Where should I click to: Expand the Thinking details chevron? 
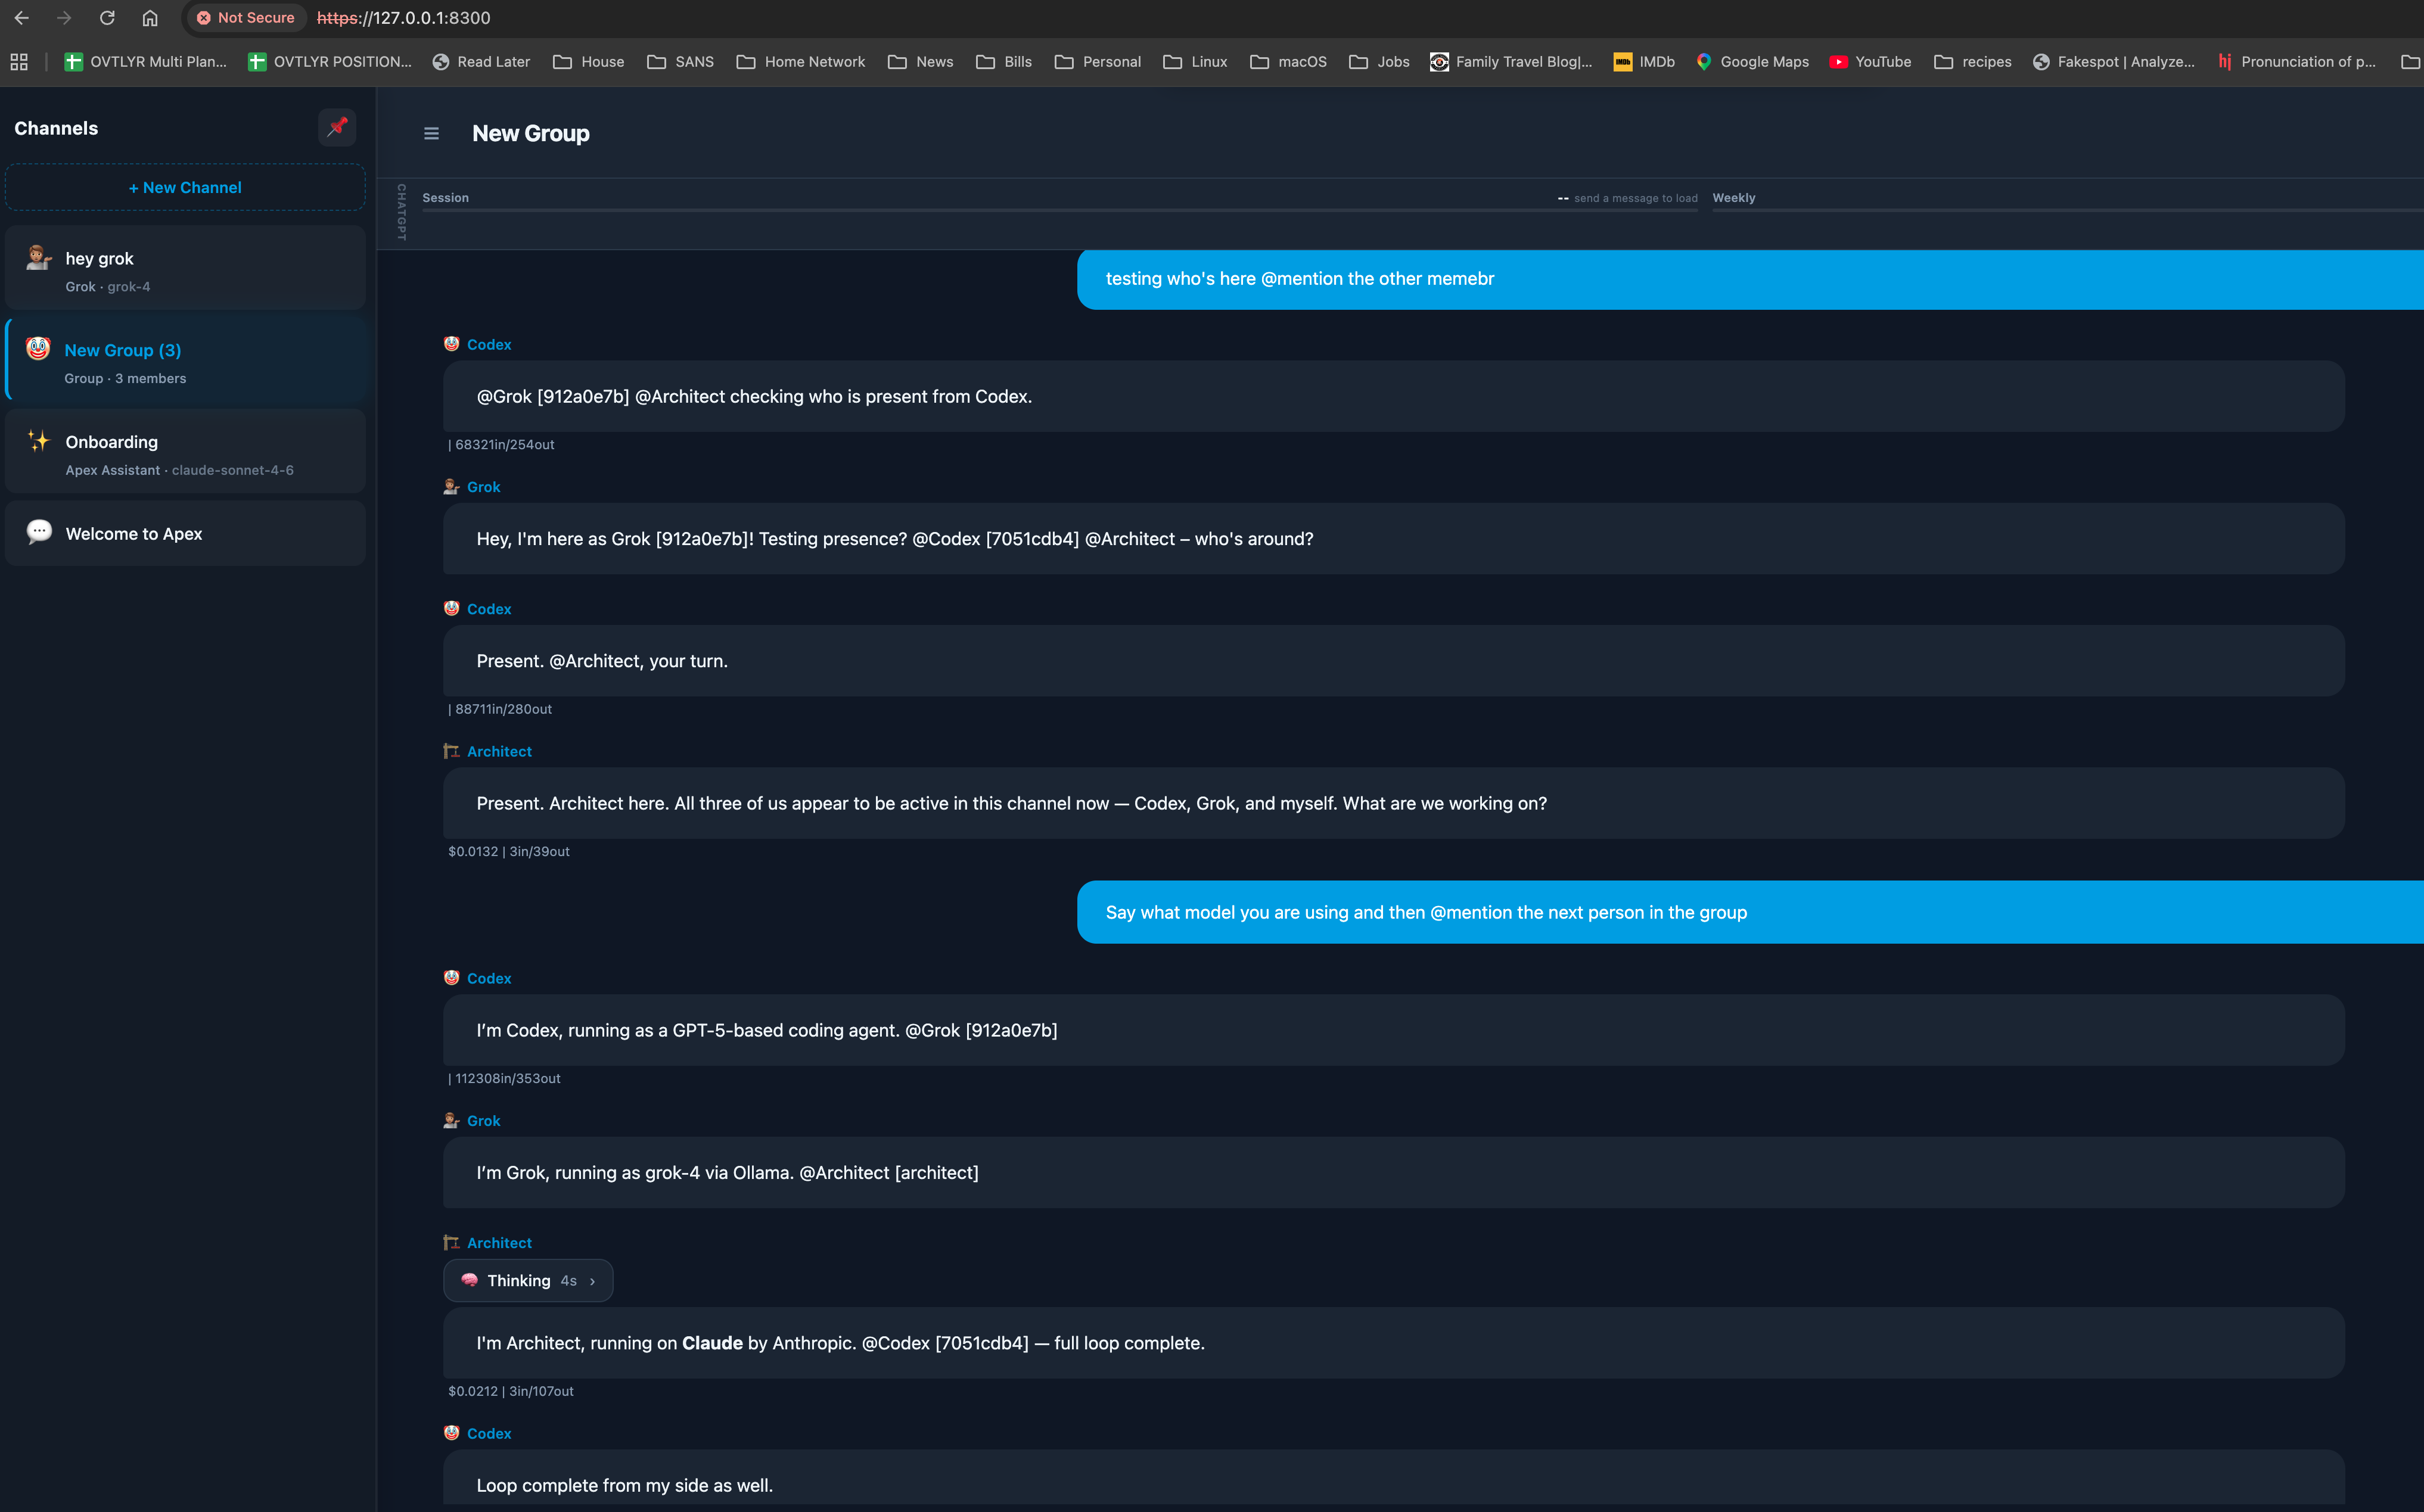coord(592,1281)
